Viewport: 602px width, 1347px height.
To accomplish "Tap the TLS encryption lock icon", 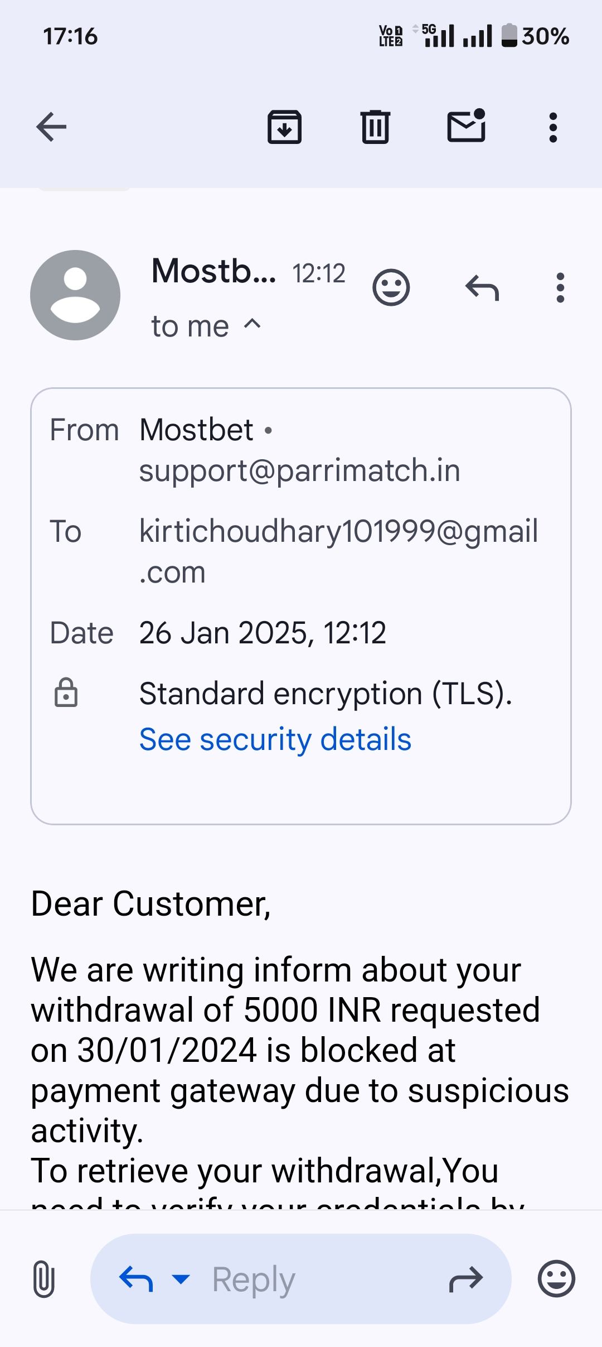I will pyautogui.click(x=66, y=693).
